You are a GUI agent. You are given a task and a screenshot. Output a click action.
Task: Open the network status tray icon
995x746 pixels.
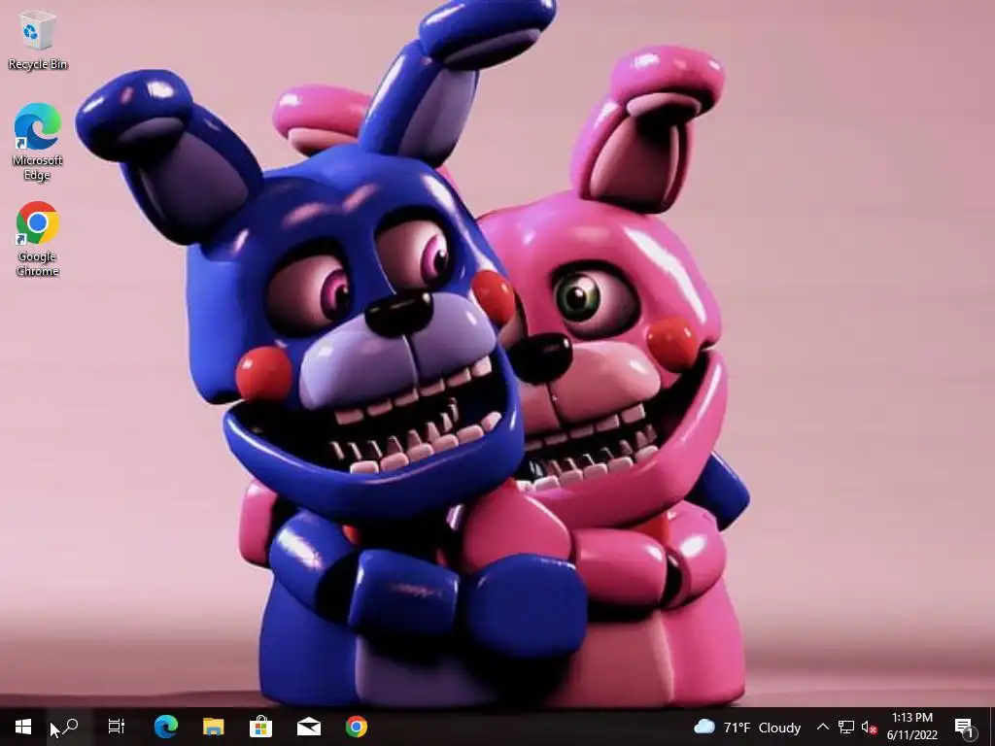(x=846, y=727)
